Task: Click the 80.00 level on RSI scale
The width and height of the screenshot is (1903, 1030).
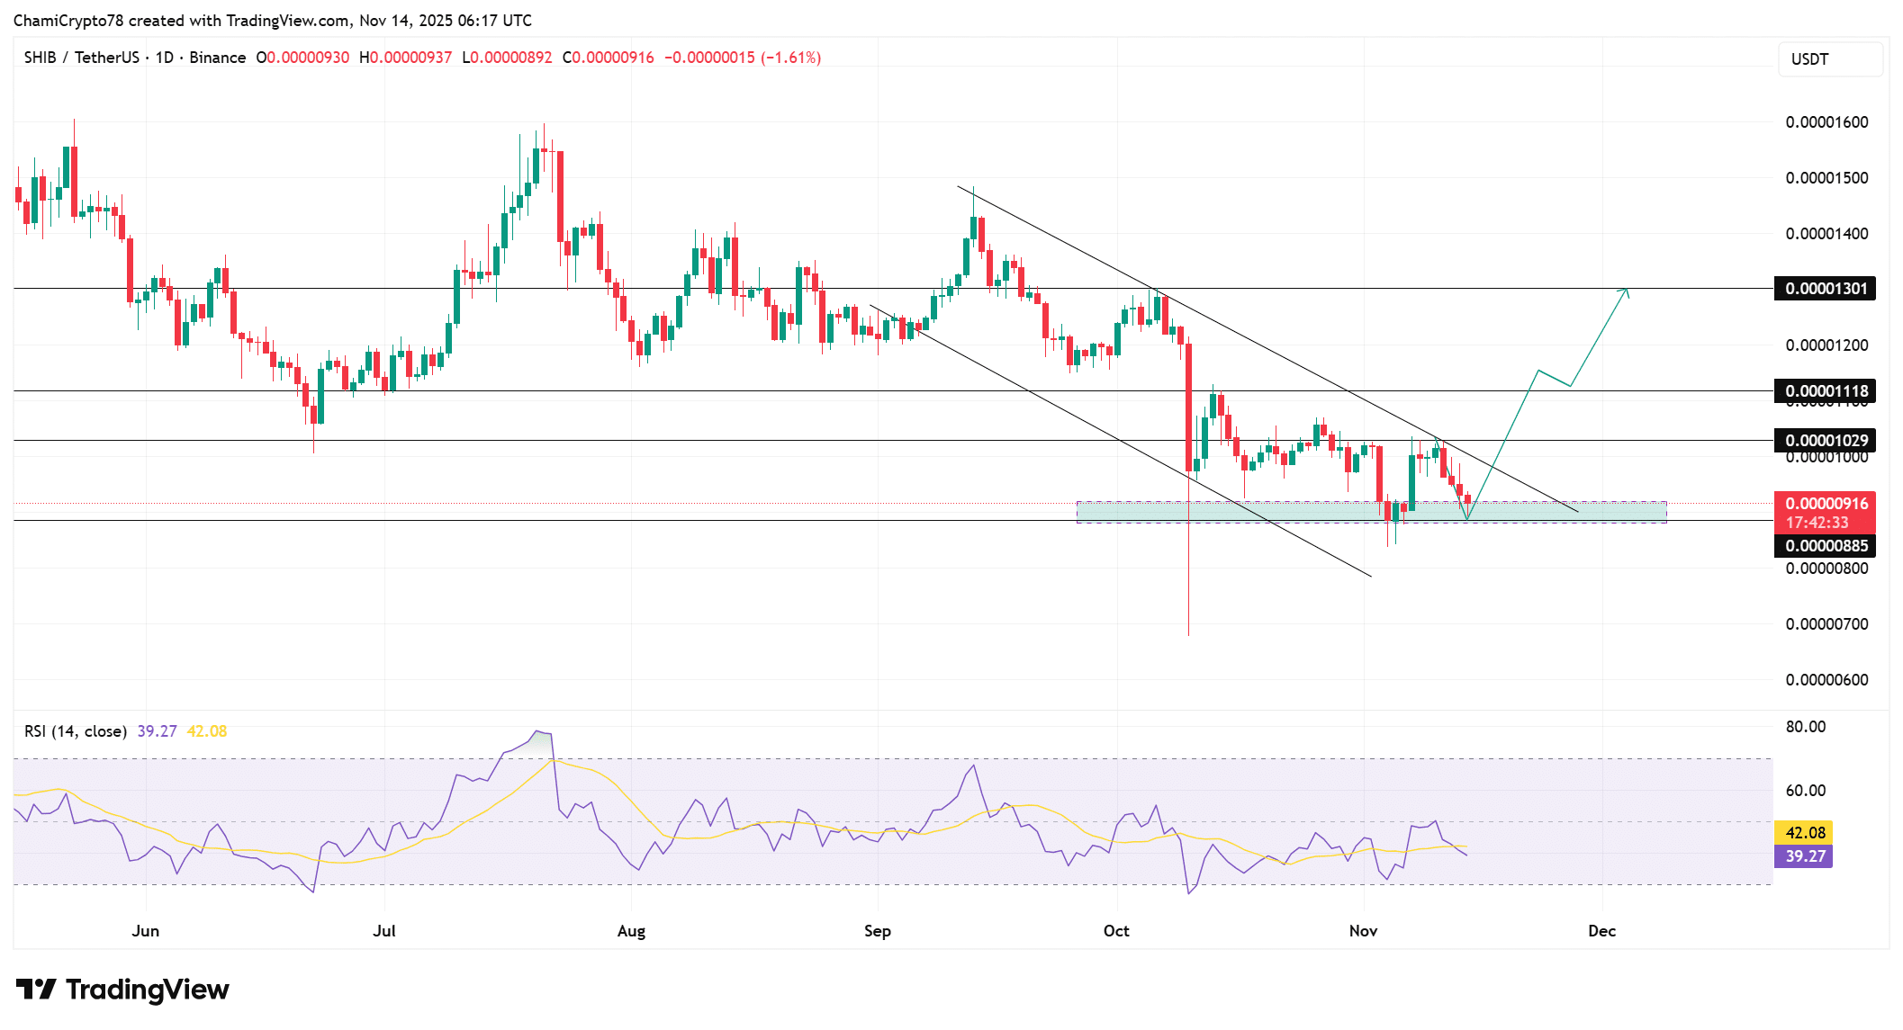Action: (x=1805, y=727)
